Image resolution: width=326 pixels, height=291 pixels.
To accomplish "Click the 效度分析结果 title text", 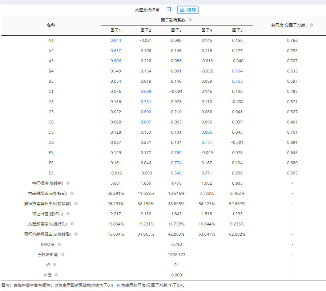I will (147, 10).
